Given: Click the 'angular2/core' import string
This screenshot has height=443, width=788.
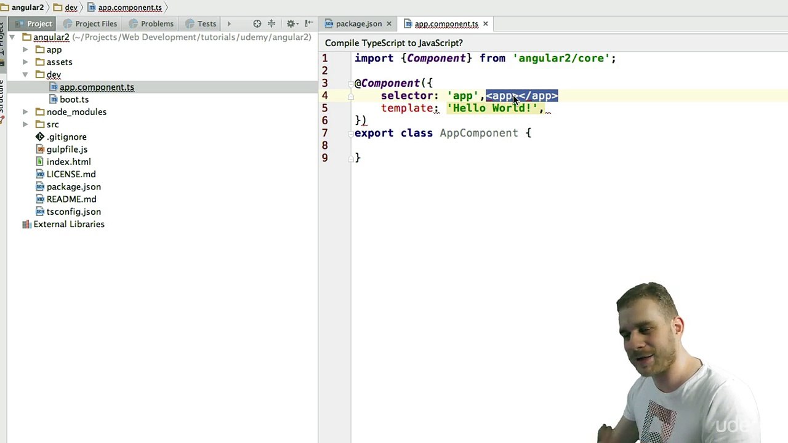Looking at the screenshot, I should 561,58.
